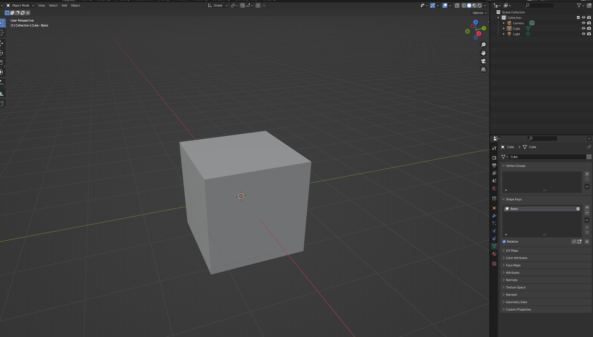593x337 pixels.
Task: Add a new shape key with plus button
Action: pos(587,207)
